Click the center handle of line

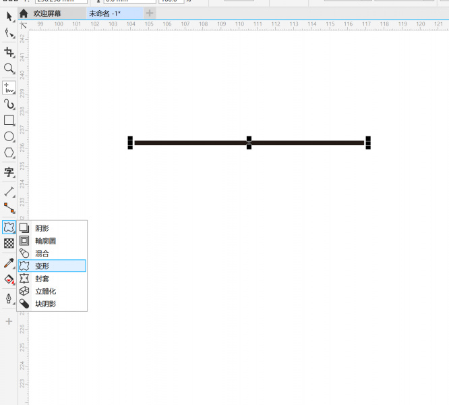pos(249,142)
